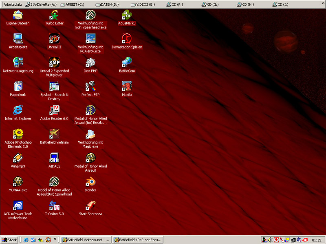
Task: Click the system clock showing 01:15
Action: (317, 240)
